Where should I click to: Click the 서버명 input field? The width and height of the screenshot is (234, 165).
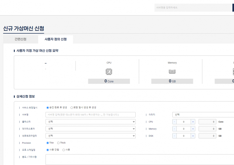click(x=90, y=115)
